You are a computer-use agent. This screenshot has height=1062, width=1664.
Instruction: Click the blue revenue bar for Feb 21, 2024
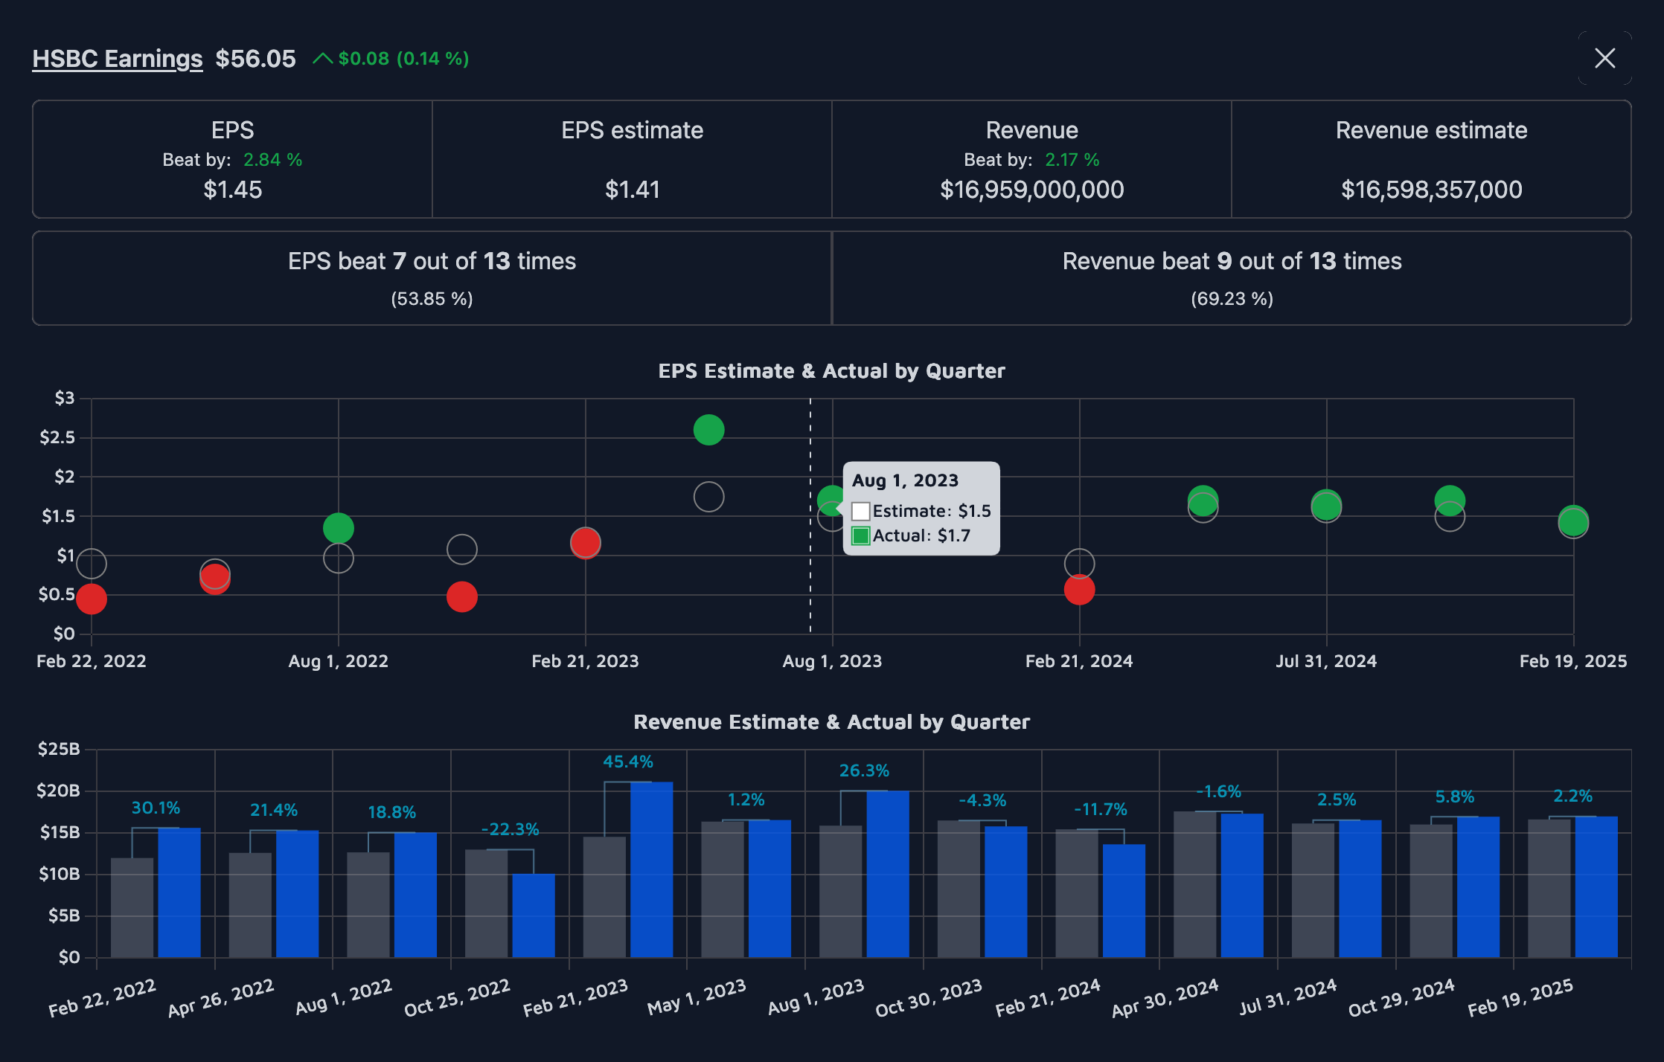point(1124,901)
